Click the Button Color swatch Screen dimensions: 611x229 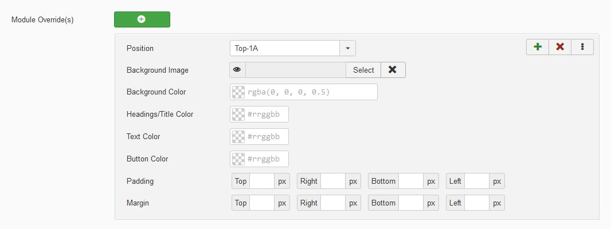click(x=238, y=159)
